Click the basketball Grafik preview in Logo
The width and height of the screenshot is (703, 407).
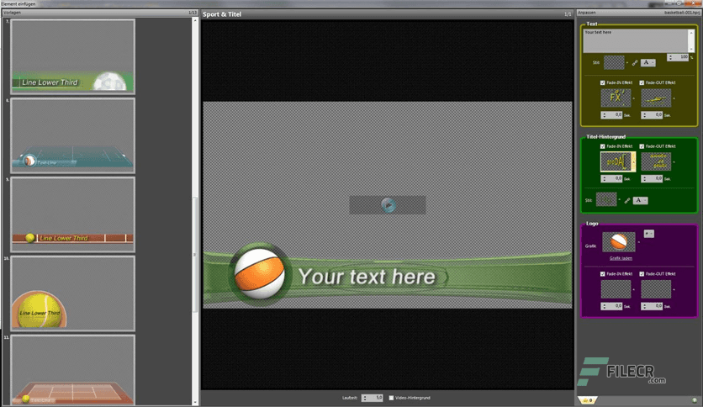coord(619,242)
